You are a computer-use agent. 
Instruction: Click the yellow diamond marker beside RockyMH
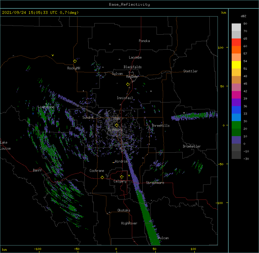75,61
